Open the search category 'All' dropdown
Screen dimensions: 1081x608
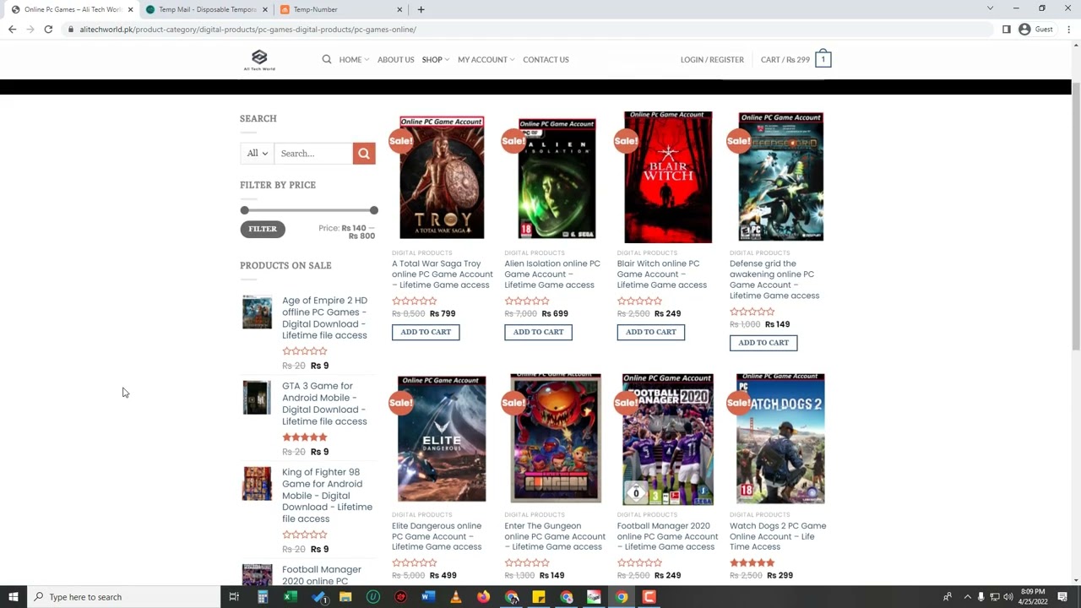point(258,153)
